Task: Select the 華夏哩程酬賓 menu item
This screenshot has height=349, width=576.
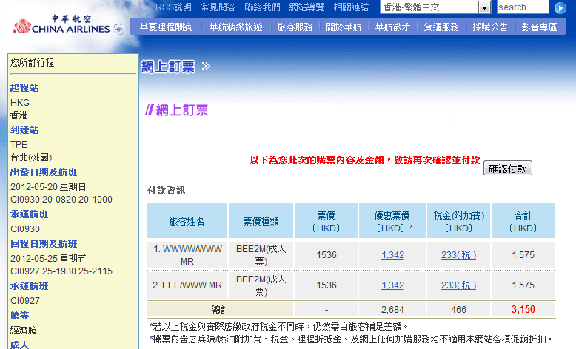Action: [166, 27]
